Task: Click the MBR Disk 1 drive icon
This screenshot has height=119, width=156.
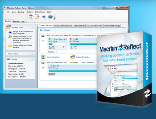Action: [x=43, y=36]
